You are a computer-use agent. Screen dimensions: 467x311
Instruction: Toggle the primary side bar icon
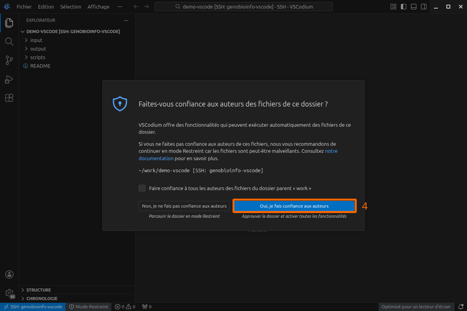(x=404, y=7)
